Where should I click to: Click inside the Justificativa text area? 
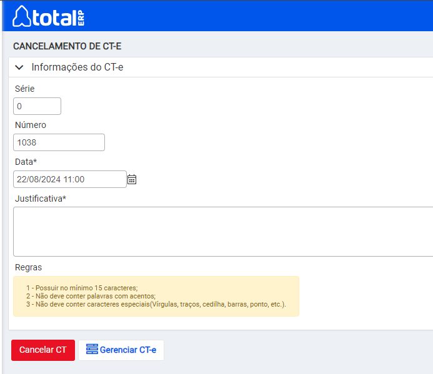223,232
